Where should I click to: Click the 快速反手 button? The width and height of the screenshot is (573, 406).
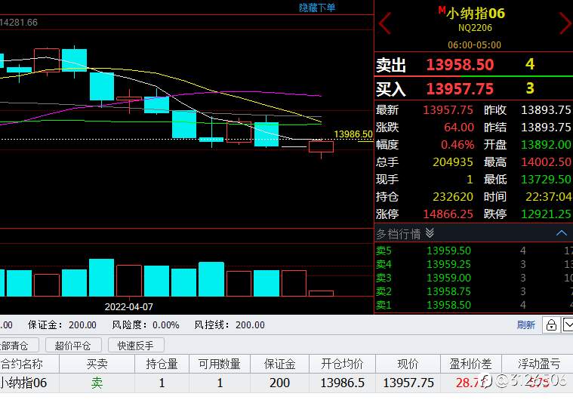pyautogui.click(x=136, y=346)
